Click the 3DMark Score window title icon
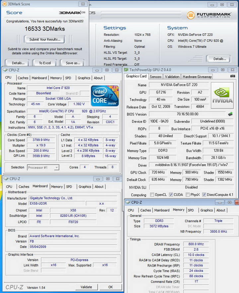The width and height of the screenshot is (239, 293). [4, 4]
